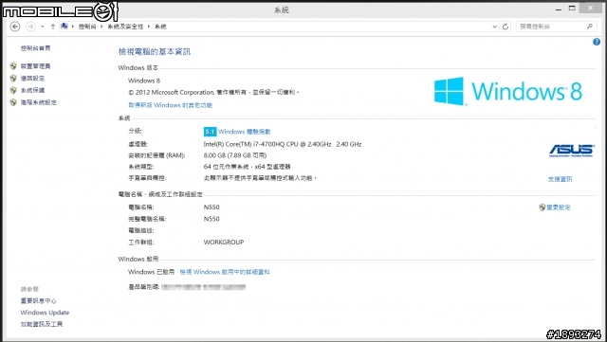This screenshot has height=342, width=607.
Task: Open 遠端設定 from the sidebar
Action: click(32, 78)
